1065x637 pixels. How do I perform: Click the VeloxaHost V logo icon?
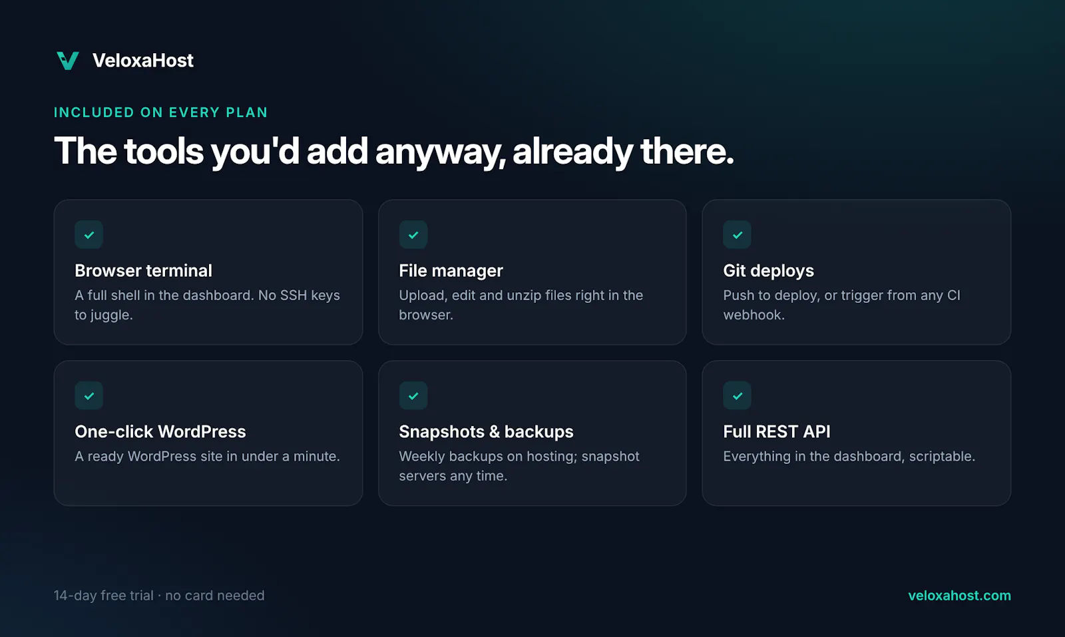tap(67, 61)
